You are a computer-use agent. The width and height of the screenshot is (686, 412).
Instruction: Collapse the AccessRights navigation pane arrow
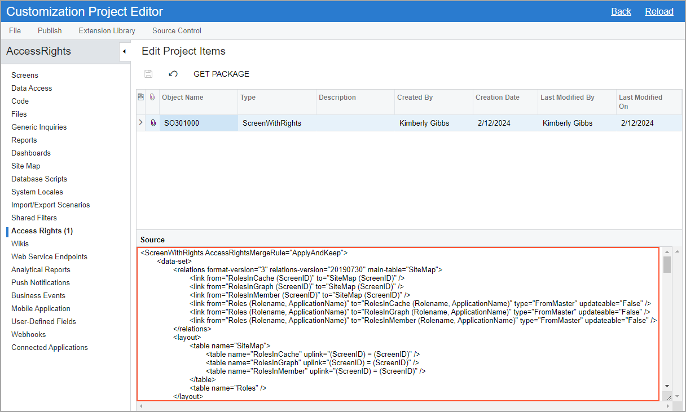(x=124, y=52)
